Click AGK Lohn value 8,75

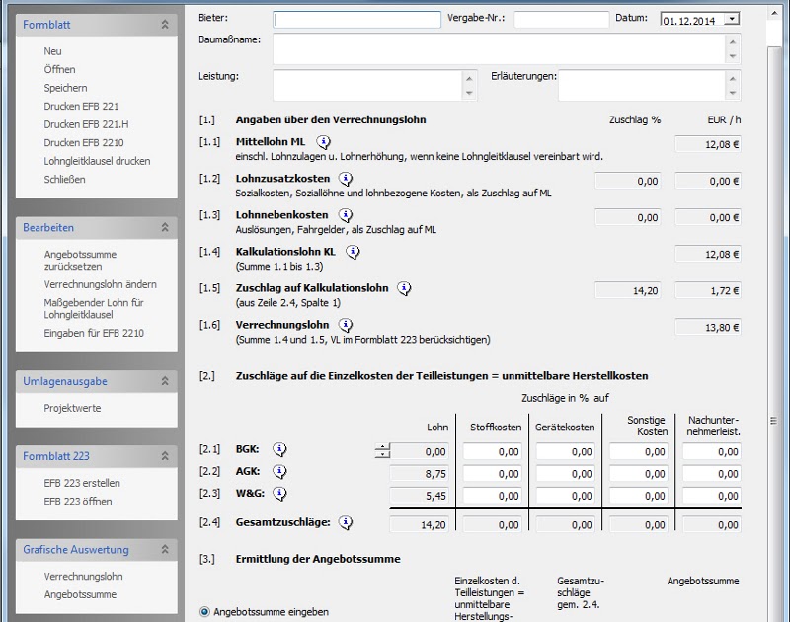click(x=419, y=474)
